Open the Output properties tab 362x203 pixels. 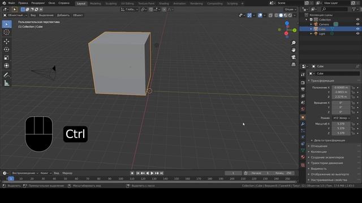303,89
